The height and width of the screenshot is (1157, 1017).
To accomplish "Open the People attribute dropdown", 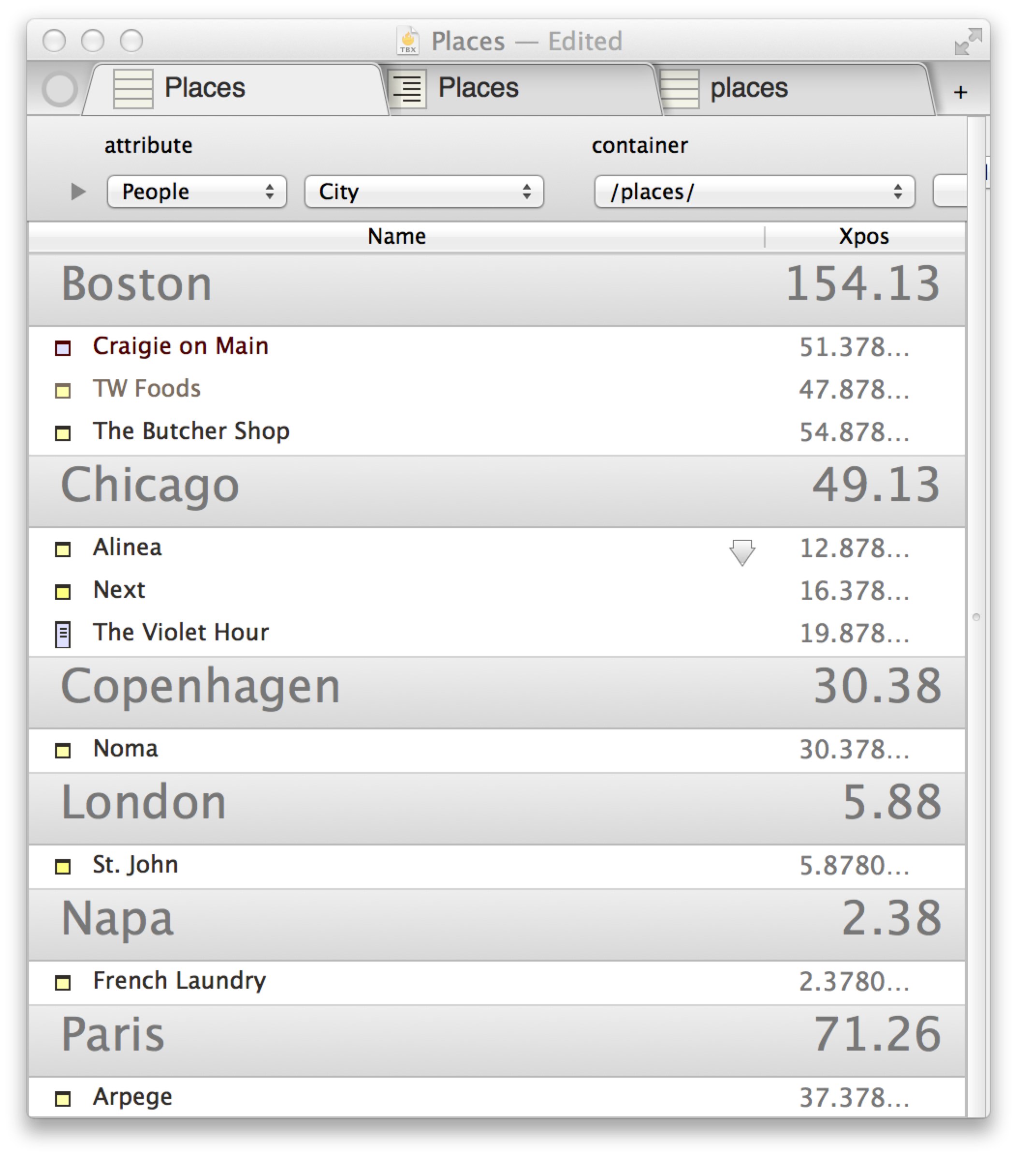I will (x=197, y=192).
